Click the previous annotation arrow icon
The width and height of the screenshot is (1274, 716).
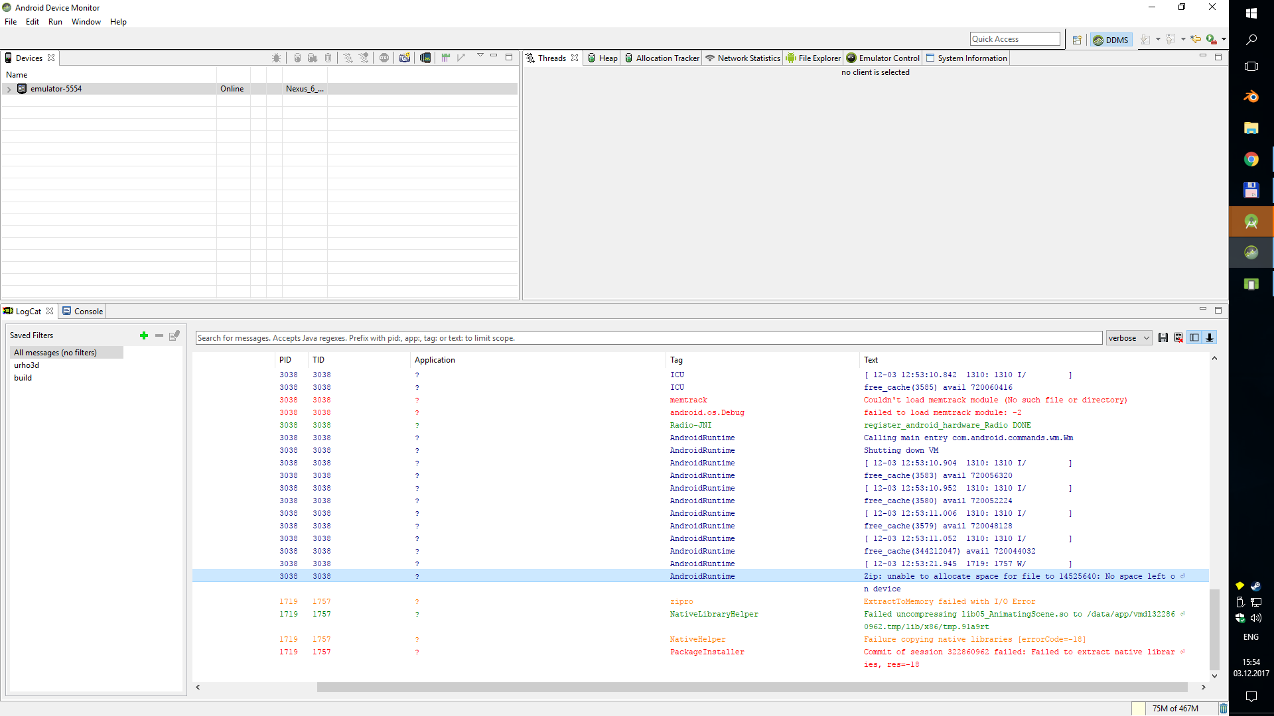tap(1170, 40)
